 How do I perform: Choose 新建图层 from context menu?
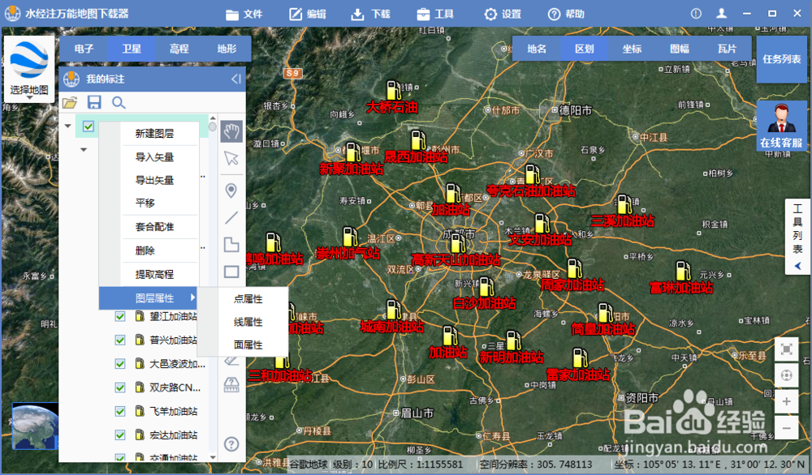(153, 134)
